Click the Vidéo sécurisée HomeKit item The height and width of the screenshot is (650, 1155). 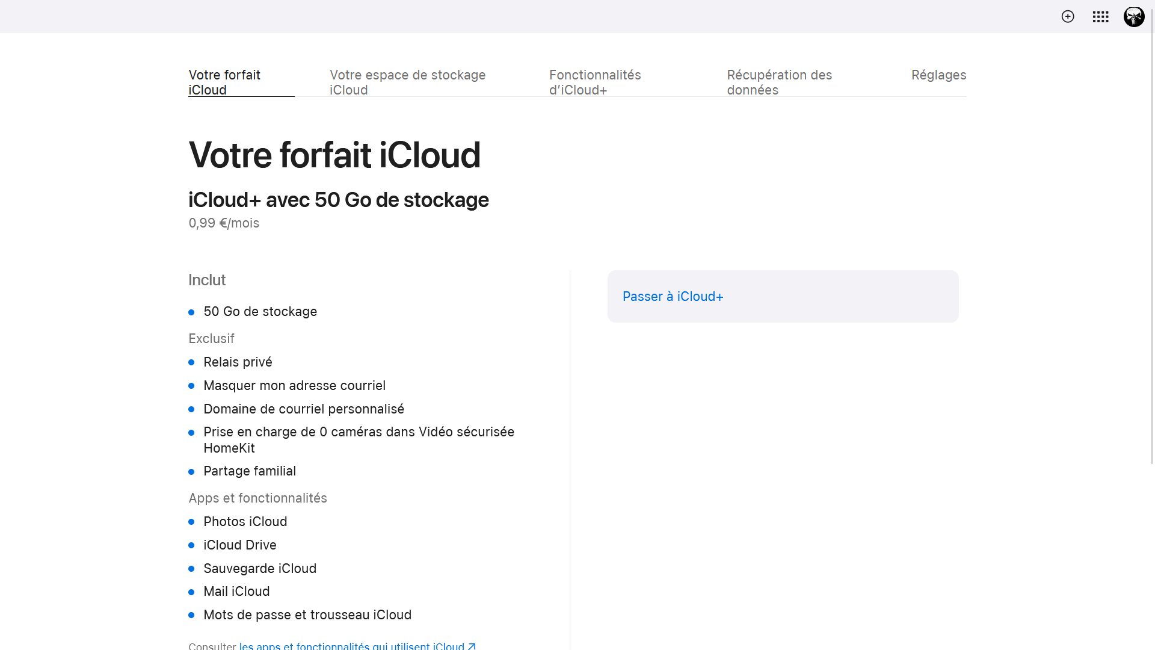click(x=359, y=440)
